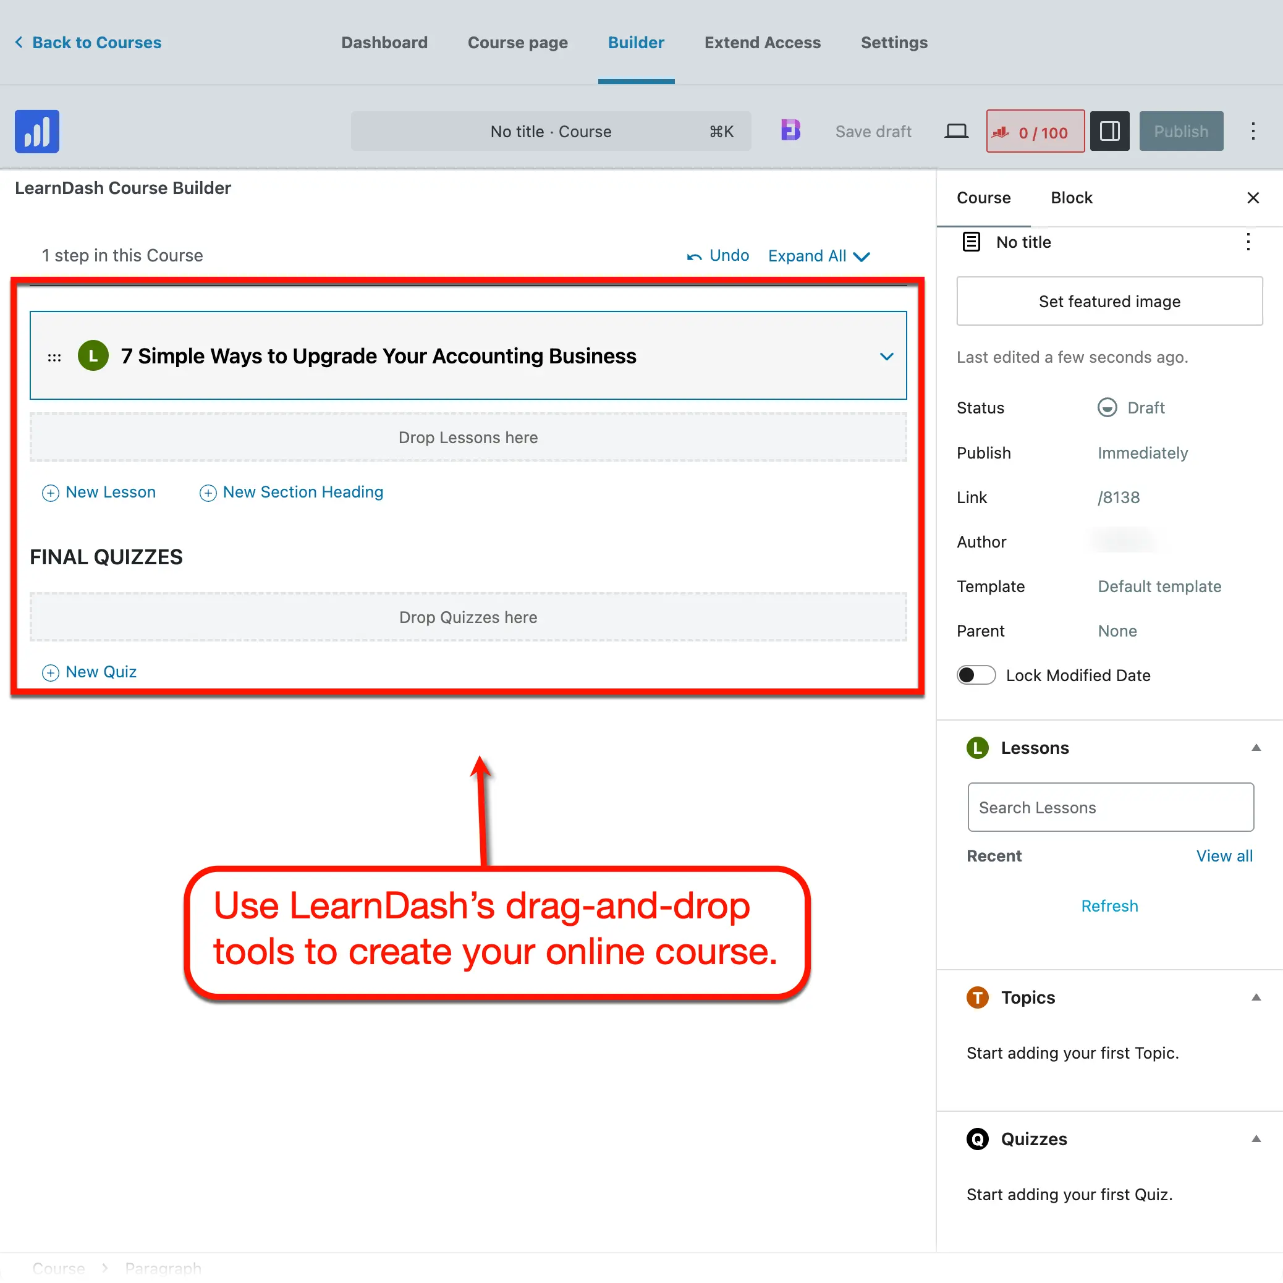Image resolution: width=1283 pixels, height=1283 pixels.
Task: Collapse the Topics panel
Action: tap(1256, 997)
